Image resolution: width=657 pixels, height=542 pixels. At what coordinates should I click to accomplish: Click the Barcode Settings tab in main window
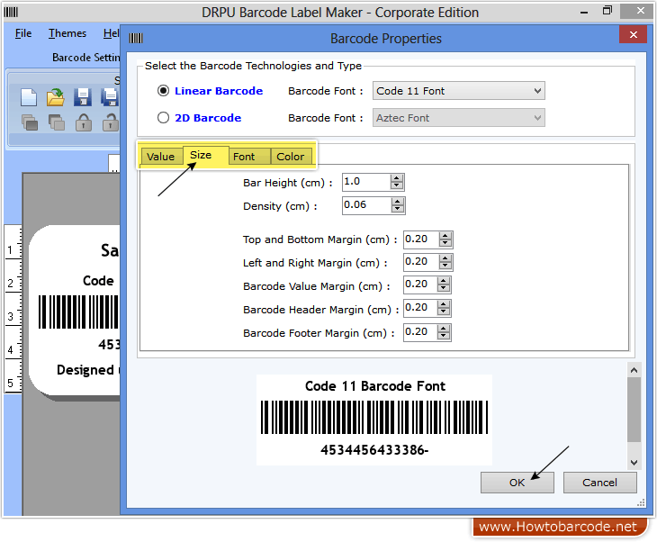(85, 58)
